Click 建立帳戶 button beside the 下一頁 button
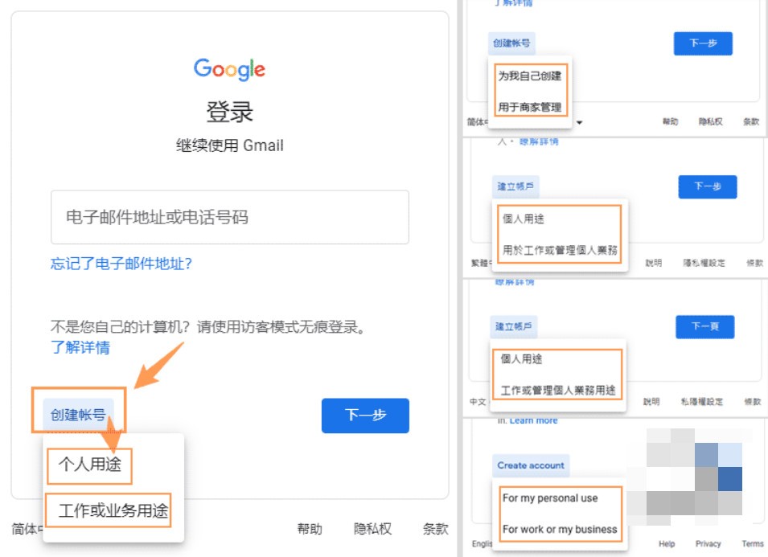This screenshot has height=557, width=768. tap(513, 326)
